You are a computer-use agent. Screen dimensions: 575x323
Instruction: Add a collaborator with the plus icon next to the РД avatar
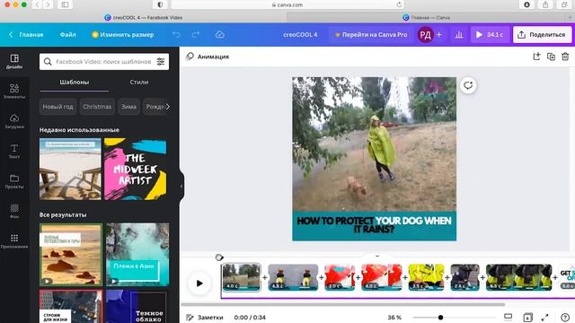[439, 35]
